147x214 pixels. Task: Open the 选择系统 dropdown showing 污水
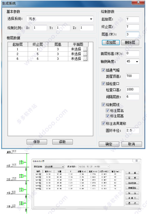[x=60, y=19]
